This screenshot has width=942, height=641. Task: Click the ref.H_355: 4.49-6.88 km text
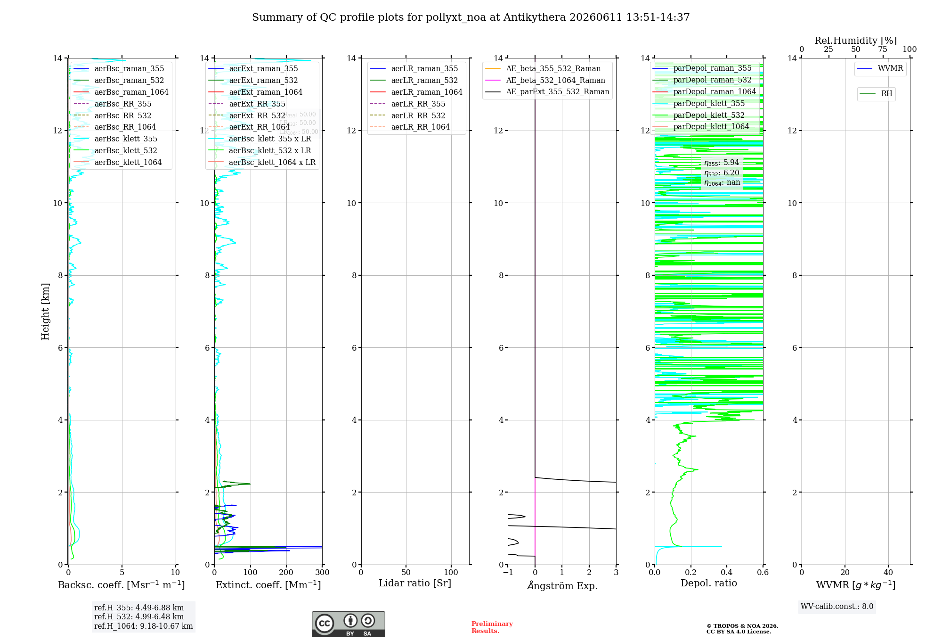click(x=139, y=608)
